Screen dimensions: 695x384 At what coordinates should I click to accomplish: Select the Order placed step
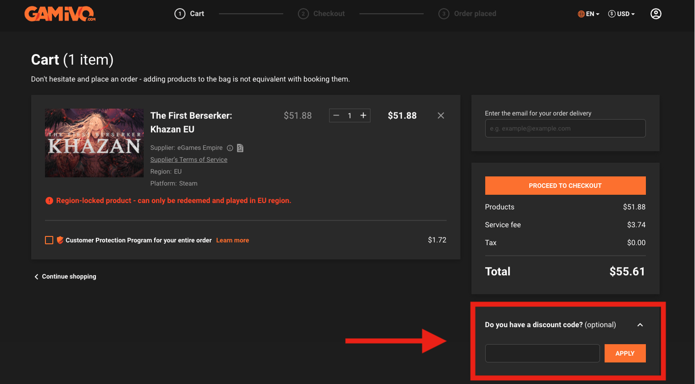pyautogui.click(x=468, y=14)
